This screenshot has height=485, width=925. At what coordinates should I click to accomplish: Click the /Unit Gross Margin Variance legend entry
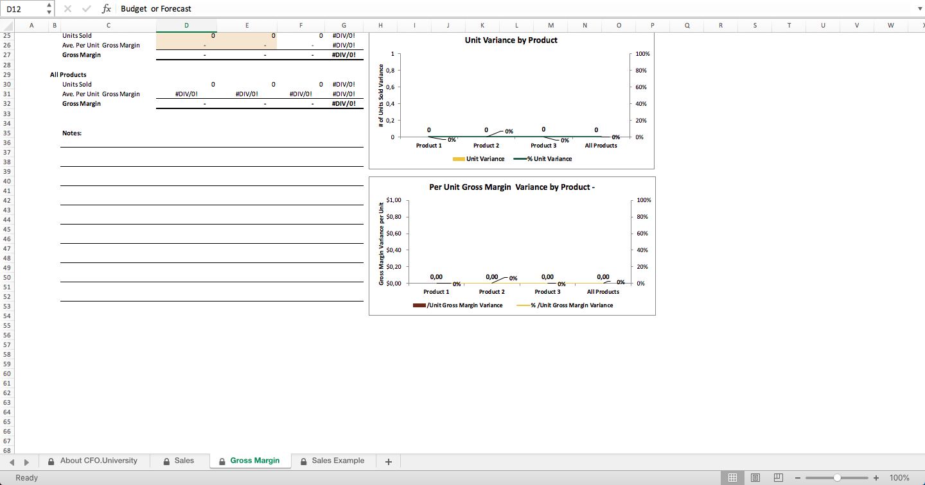458,305
